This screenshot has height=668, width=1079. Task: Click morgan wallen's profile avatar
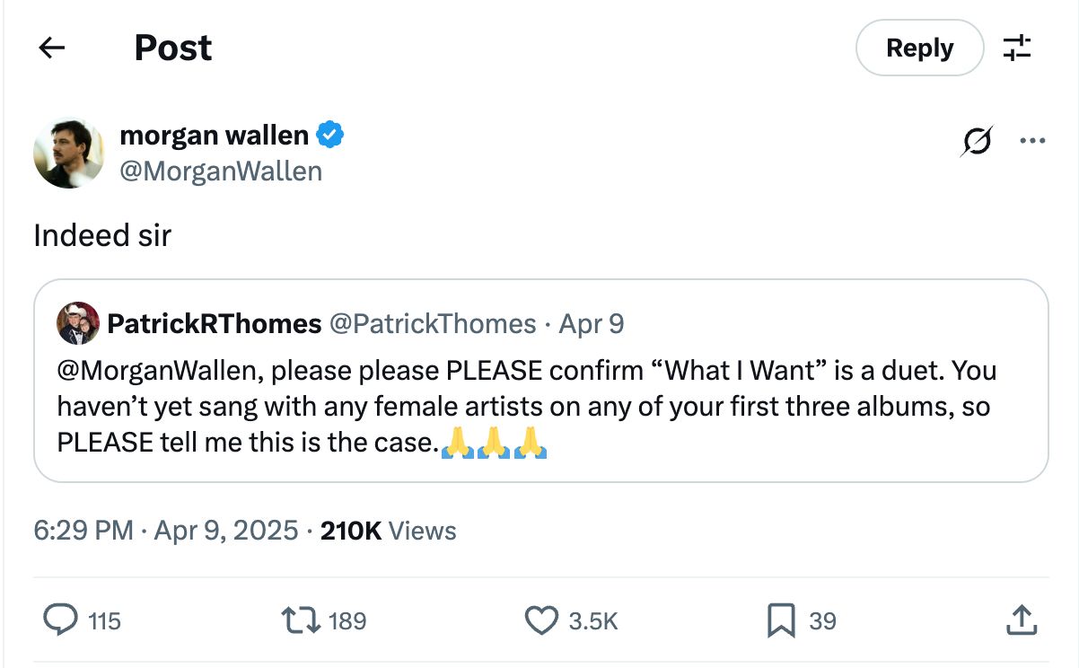click(69, 153)
